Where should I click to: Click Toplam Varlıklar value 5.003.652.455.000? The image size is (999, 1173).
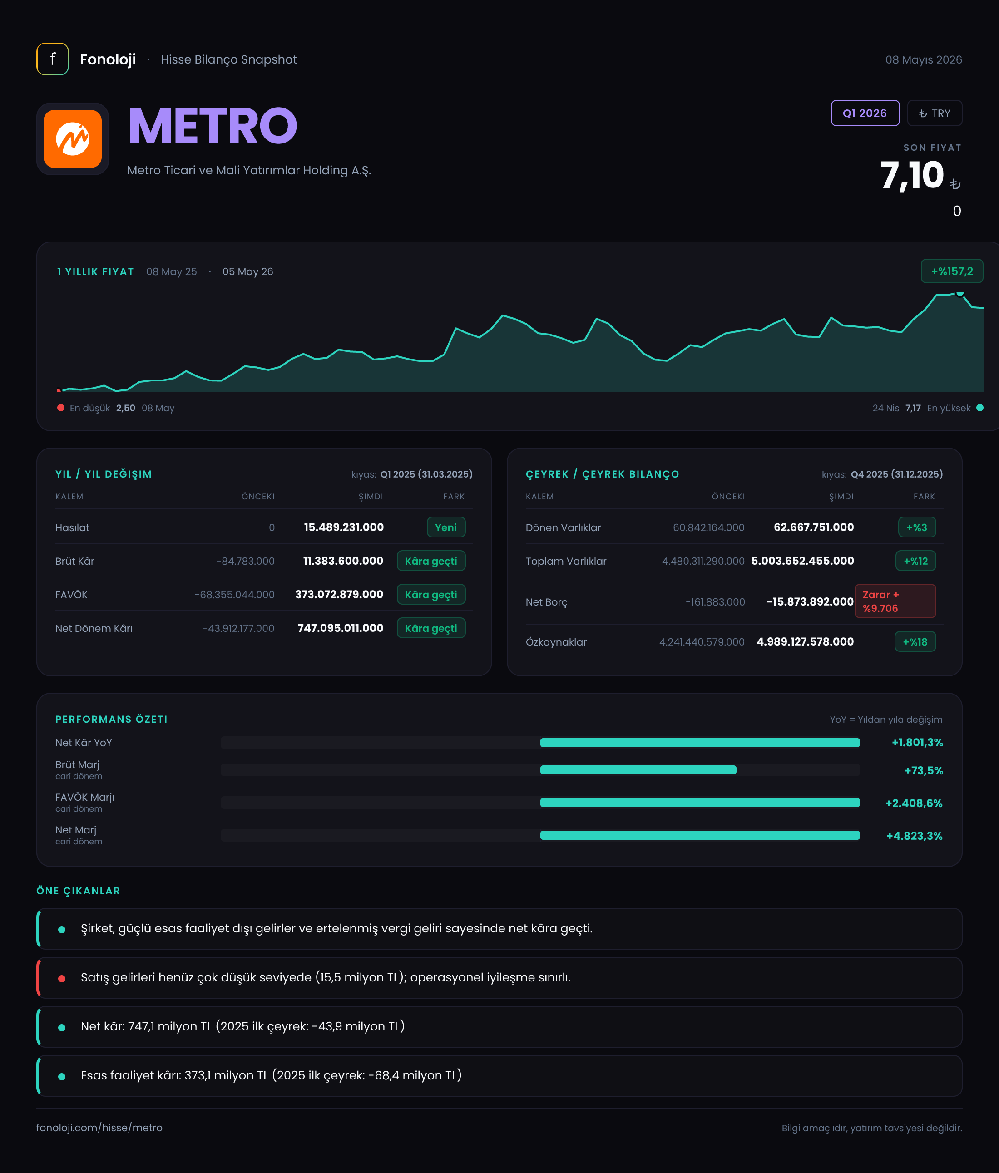[802, 561]
